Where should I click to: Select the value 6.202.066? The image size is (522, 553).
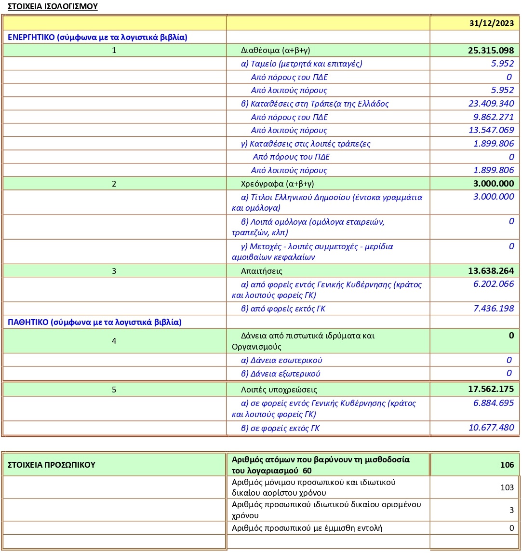click(x=494, y=284)
